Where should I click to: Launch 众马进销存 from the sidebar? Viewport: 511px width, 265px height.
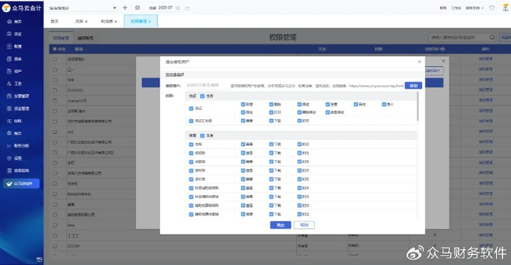(21, 184)
